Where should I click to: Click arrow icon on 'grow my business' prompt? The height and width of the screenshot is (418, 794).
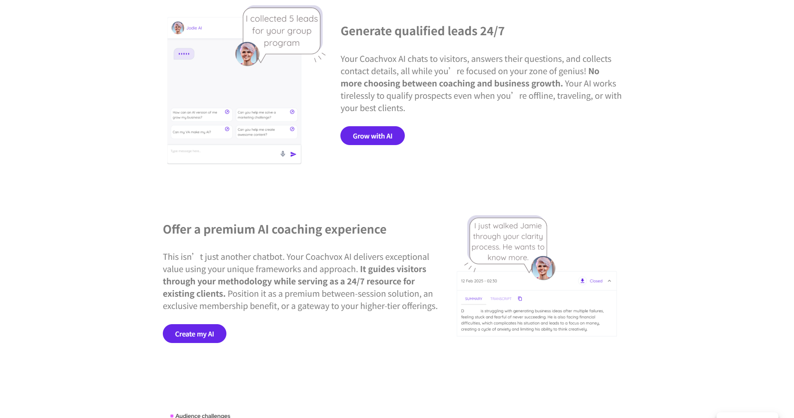pyautogui.click(x=227, y=112)
